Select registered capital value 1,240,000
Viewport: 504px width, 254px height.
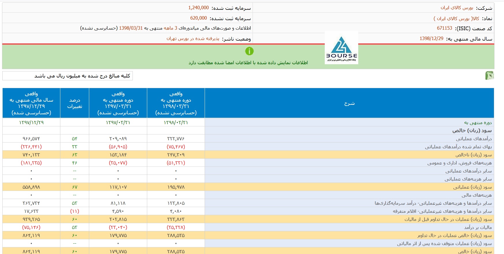[199, 8]
